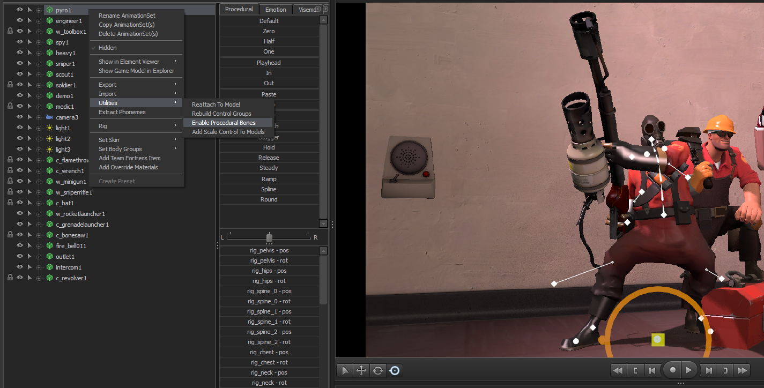The width and height of the screenshot is (764, 388).
Task: Choose Rename AnimationSet from the context menu
Action: pyautogui.click(x=137, y=16)
